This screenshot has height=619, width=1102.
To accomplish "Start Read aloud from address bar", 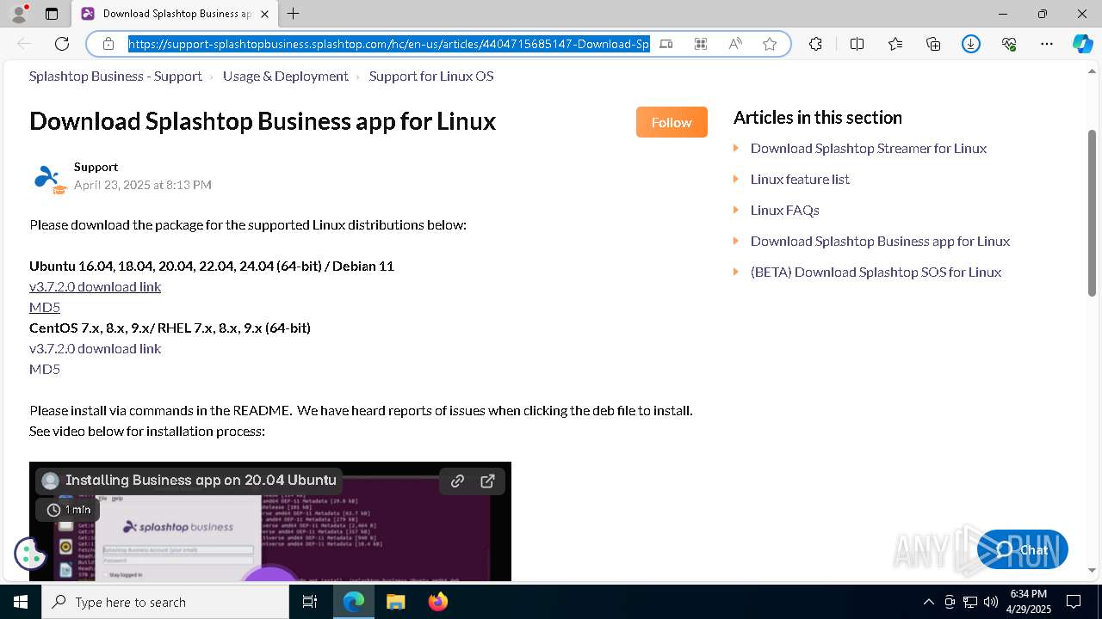I will (x=735, y=44).
